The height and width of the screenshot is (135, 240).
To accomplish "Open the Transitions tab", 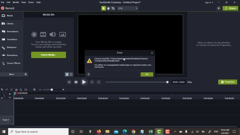I will (x=12, y=39).
